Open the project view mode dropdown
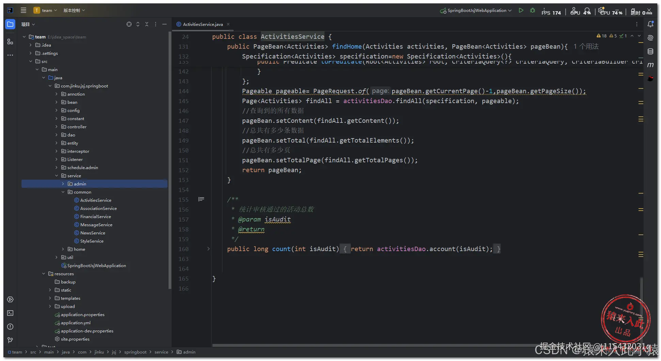The height and width of the screenshot is (361, 661). (x=28, y=24)
